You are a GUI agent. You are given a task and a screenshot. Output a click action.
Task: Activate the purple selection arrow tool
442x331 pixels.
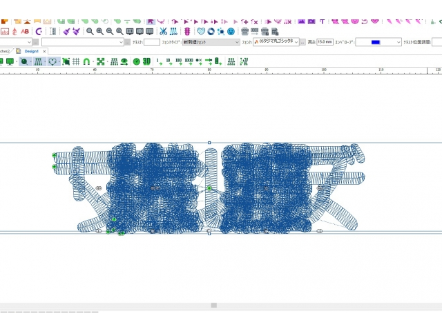[x=151, y=21]
